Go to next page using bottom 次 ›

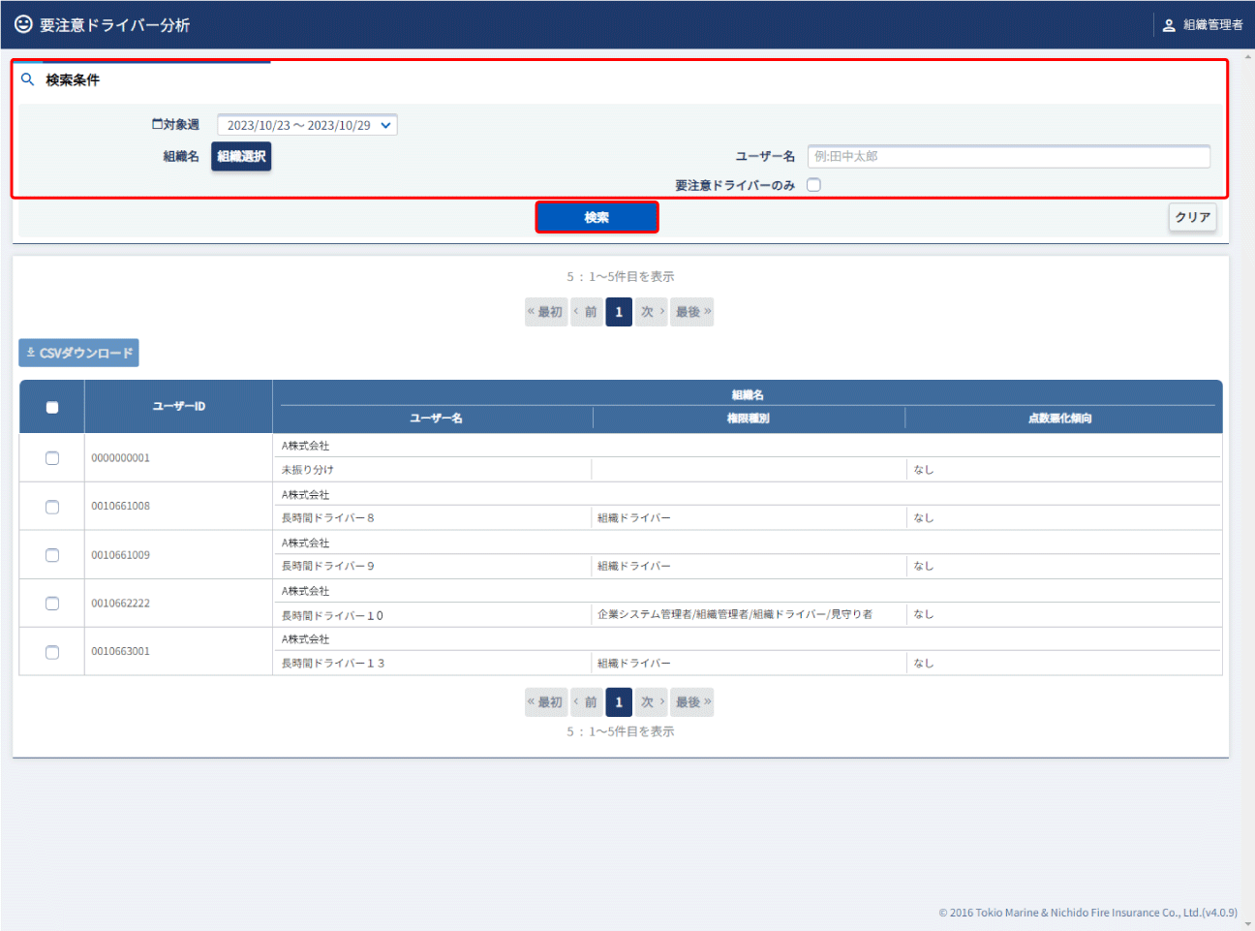tap(651, 702)
